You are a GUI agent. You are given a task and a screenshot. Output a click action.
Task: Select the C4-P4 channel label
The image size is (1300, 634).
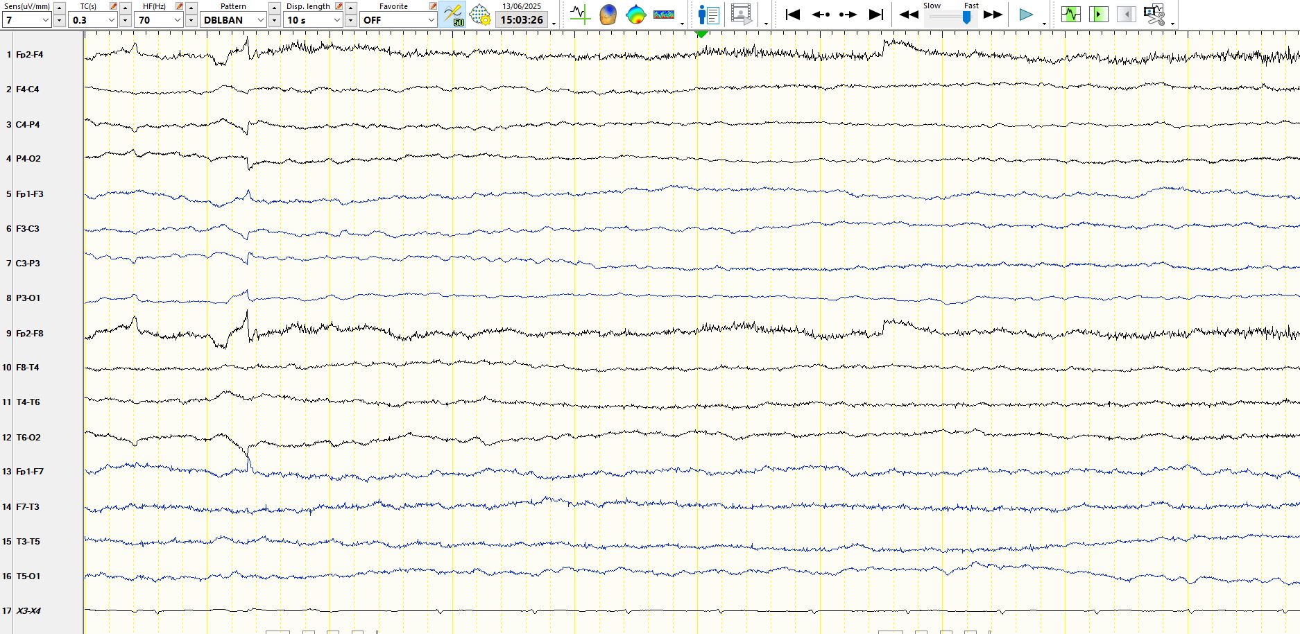(x=28, y=125)
